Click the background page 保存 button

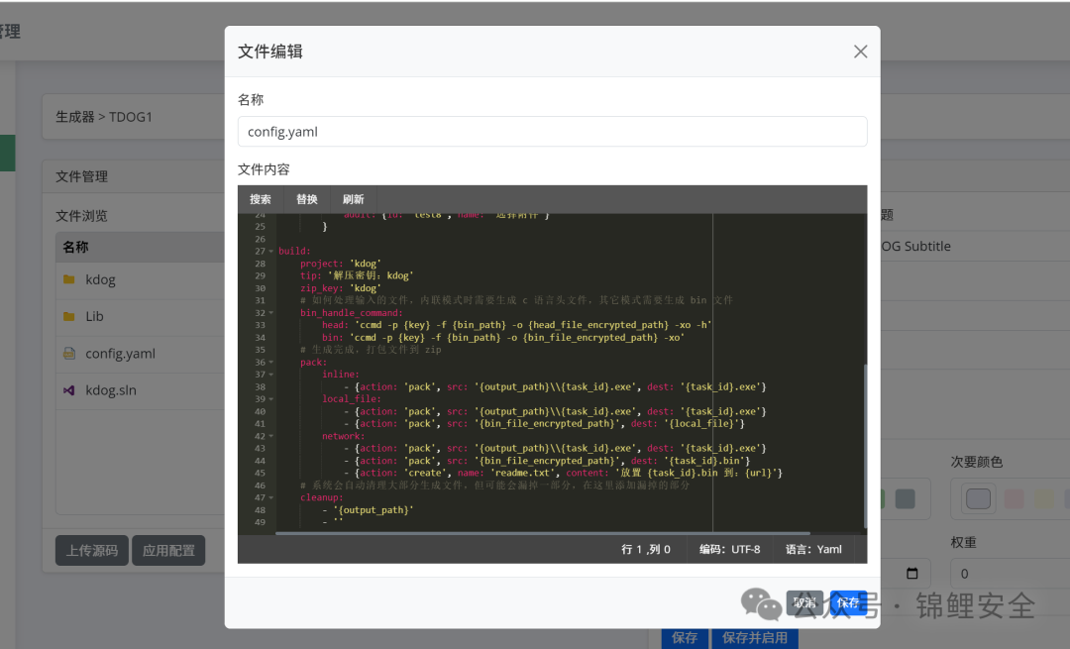point(685,638)
